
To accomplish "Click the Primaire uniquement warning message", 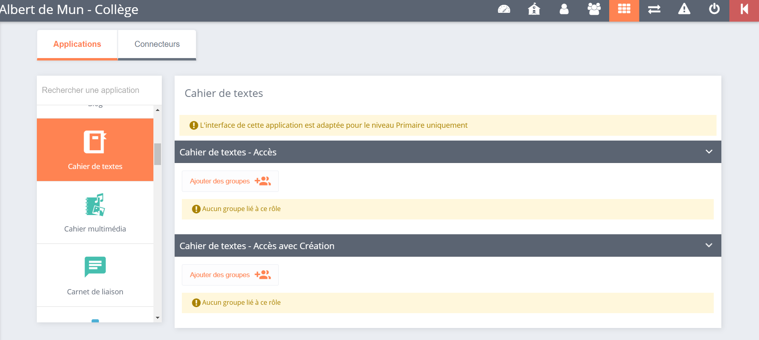I will (x=448, y=125).
